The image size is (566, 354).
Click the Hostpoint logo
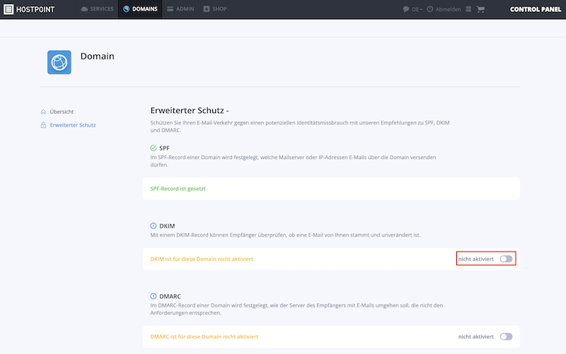[29, 9]
